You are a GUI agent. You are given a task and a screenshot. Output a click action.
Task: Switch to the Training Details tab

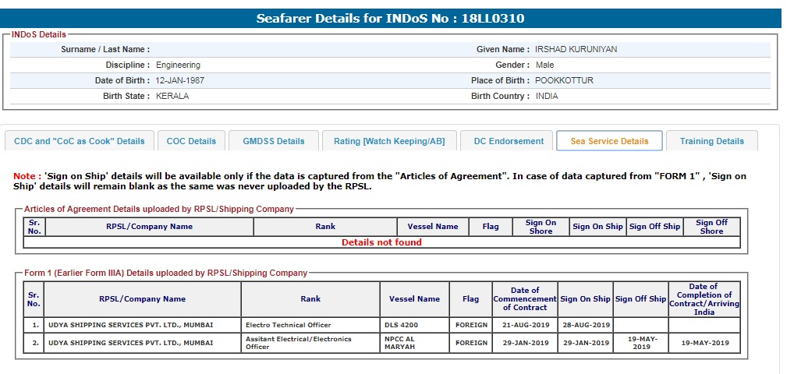click(x=711, y=141)
